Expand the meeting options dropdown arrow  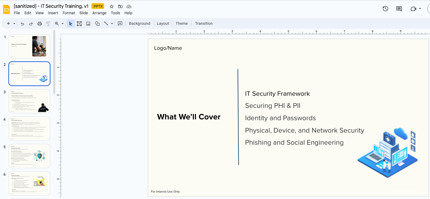420,9
